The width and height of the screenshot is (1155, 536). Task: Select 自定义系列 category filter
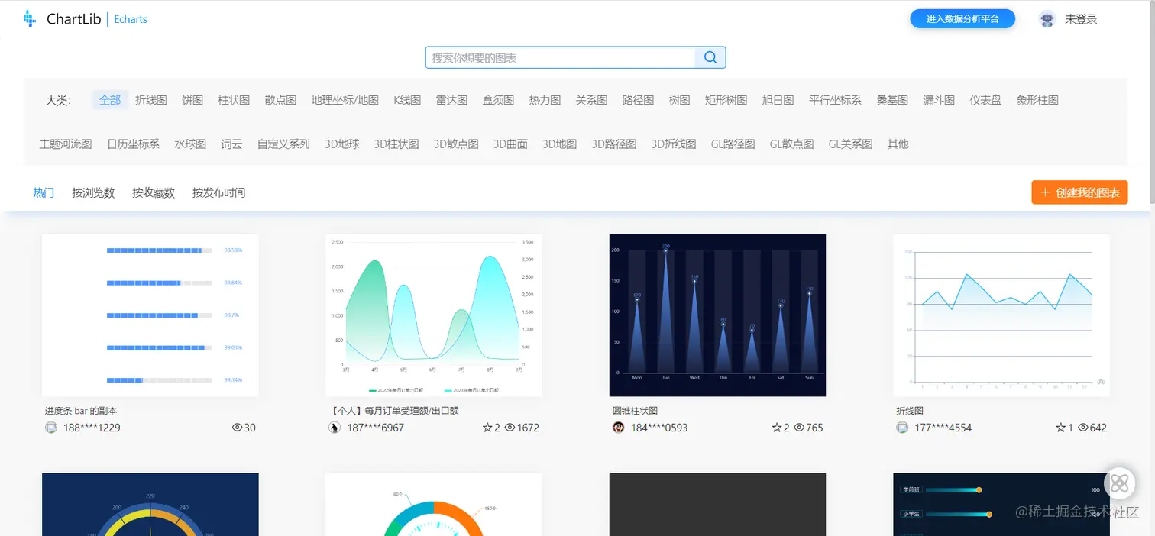(x=283, y=144)
